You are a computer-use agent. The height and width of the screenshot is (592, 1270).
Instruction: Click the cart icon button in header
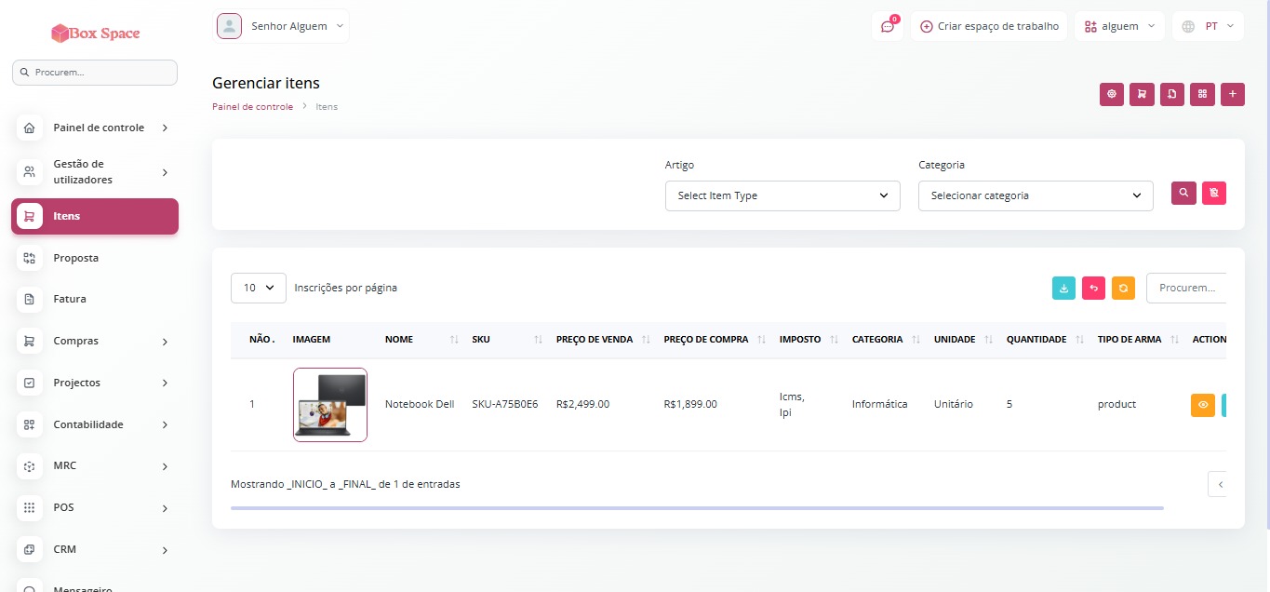coord(1142,94)
